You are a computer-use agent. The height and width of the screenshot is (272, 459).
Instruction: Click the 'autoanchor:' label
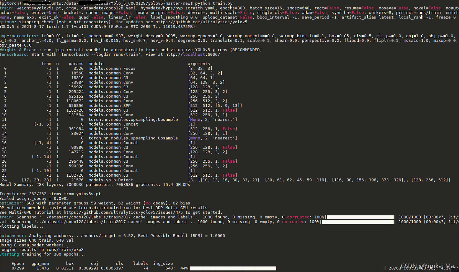point(13,236)
